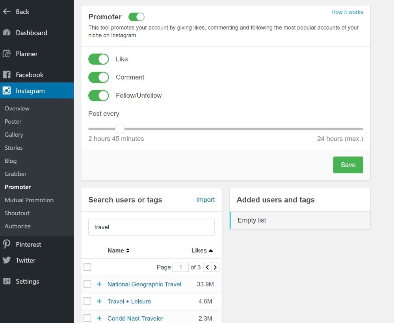
Task: Open Condé Nast Traveler link
Action: [136, 318]
